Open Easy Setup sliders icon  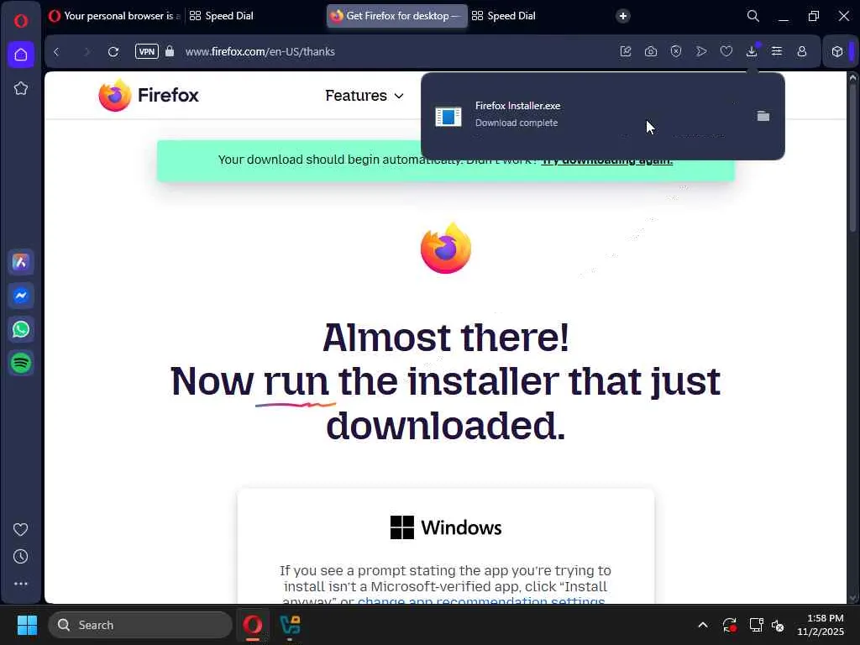(777, 51)
